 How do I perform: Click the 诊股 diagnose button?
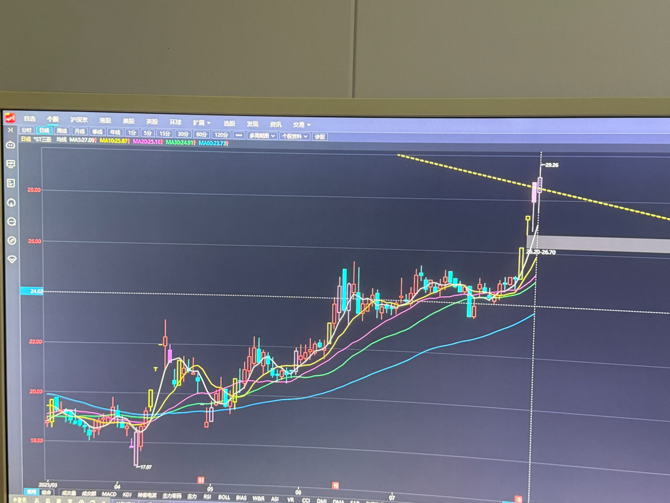tap(319, 137)
